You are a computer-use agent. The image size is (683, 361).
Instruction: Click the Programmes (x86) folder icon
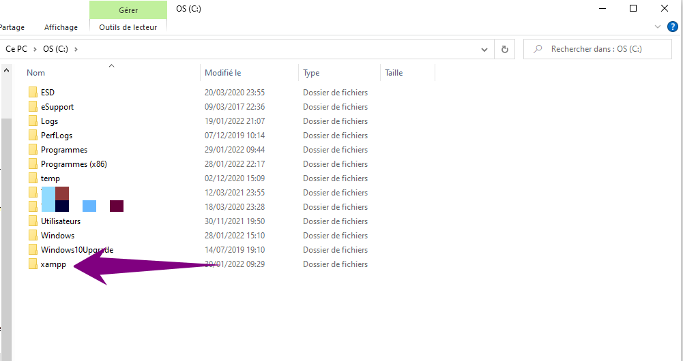click(x=33, y=164)
